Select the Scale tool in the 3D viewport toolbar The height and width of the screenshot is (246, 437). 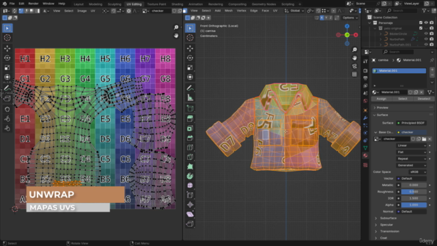190,68
